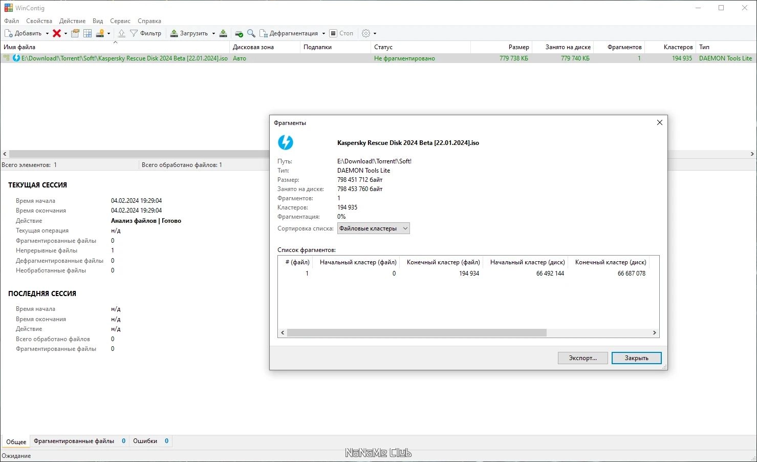The width and height of the screenshot is (757, 462).
Task: Click the green fragment-map icon in file row
Action: click(x=6, y=58)
